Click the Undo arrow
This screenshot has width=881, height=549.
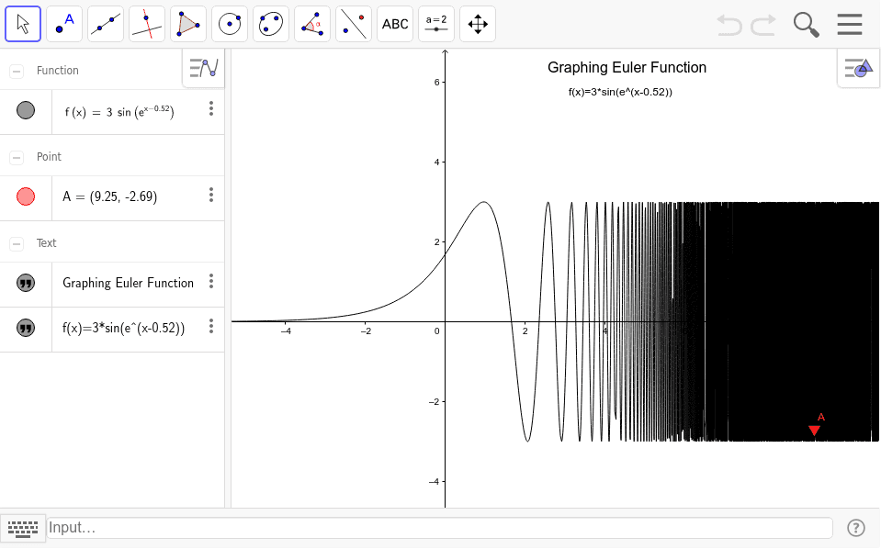pos(729,25)
